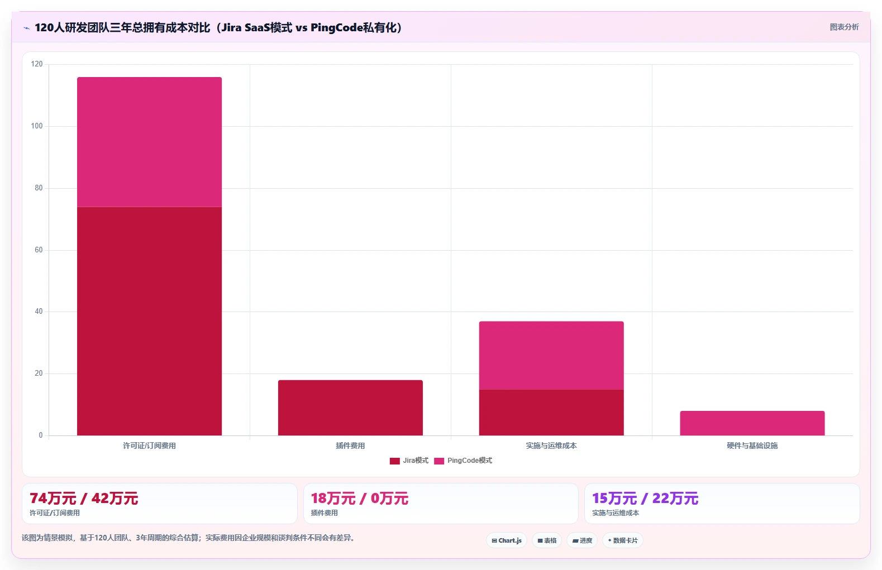Click the 数据卡片 tag chip
The height and width of the screenshot is (570, 882).
point(623,540)
